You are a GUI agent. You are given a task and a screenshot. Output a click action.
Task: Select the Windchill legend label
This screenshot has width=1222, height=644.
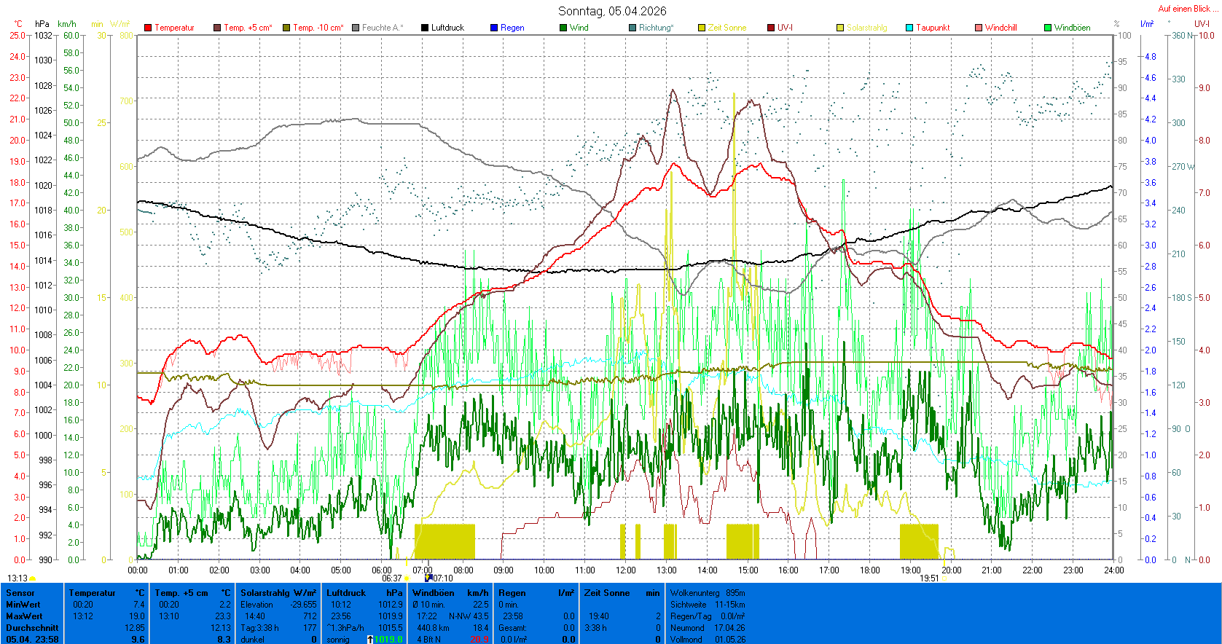[1000, 28]
